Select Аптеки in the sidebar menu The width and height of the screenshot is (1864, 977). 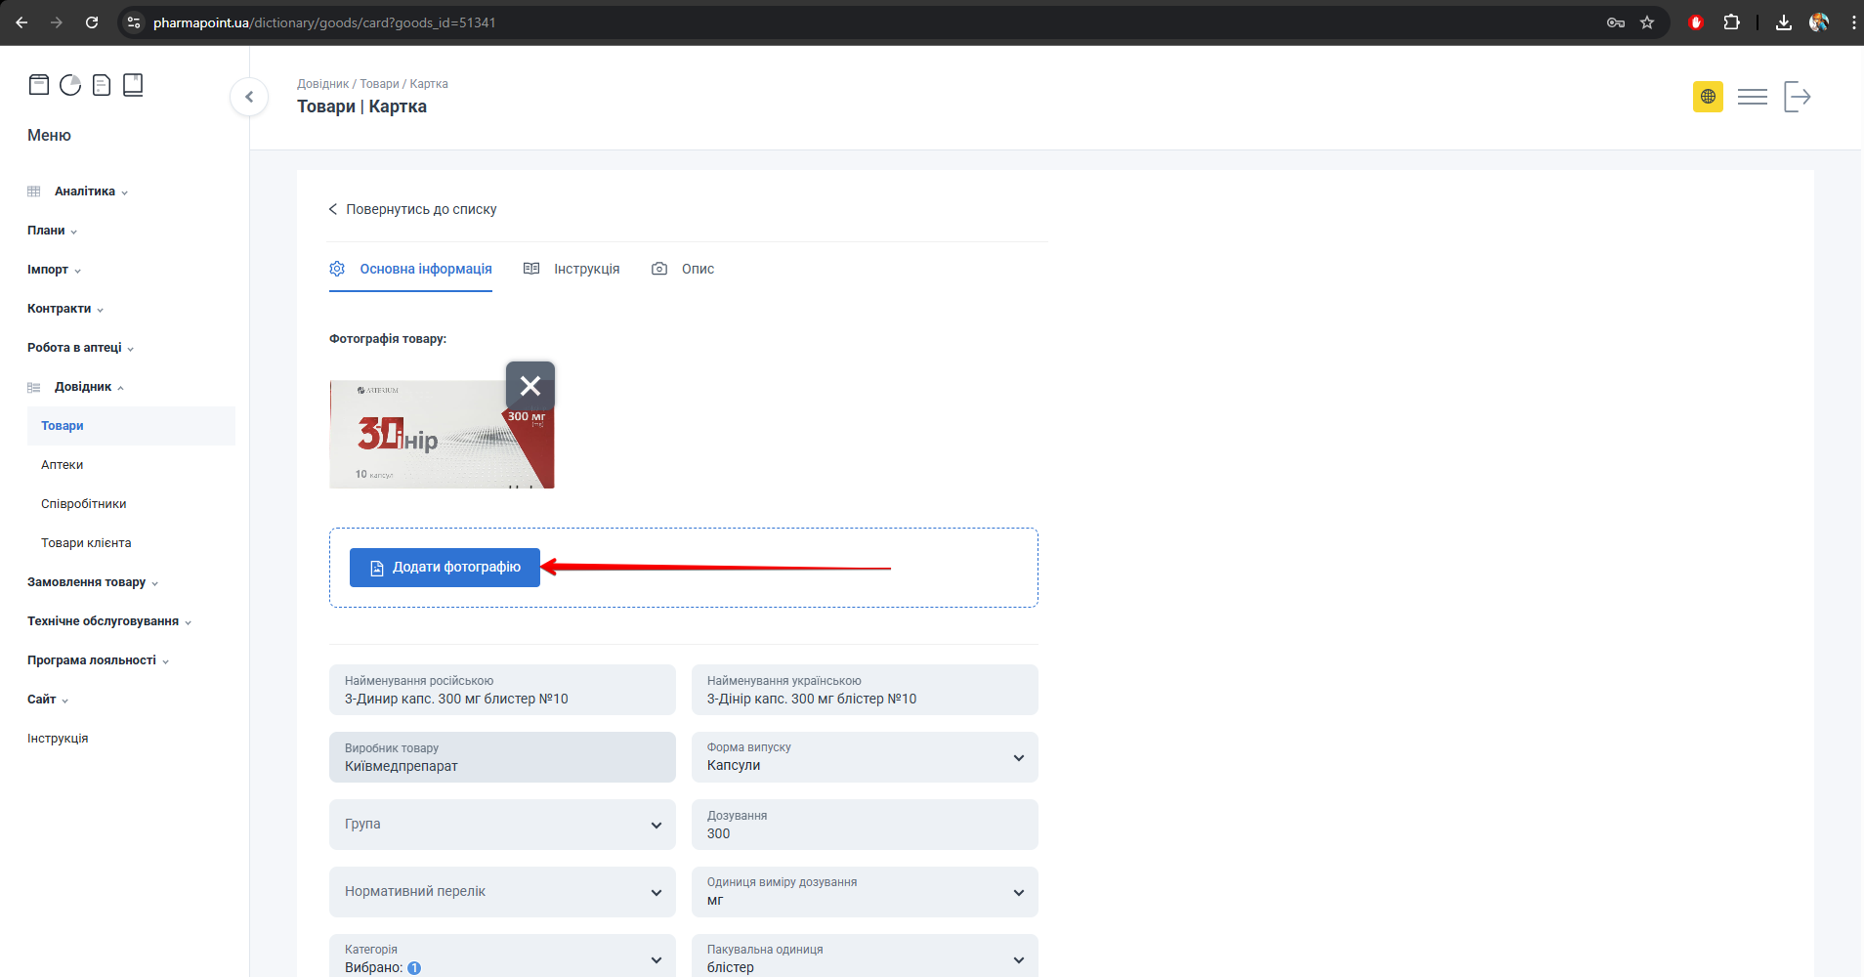[63, 465]
